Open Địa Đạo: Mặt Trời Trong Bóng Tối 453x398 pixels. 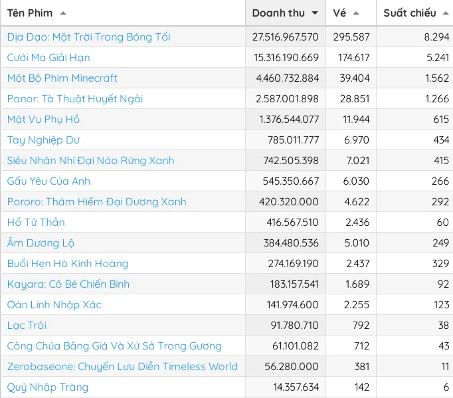point(88,37)
